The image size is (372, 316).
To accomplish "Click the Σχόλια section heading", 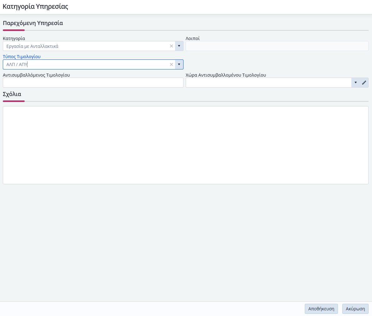I will 12,94.
